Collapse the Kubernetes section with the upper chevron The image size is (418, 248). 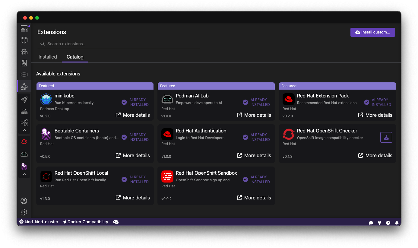point(24,130)
